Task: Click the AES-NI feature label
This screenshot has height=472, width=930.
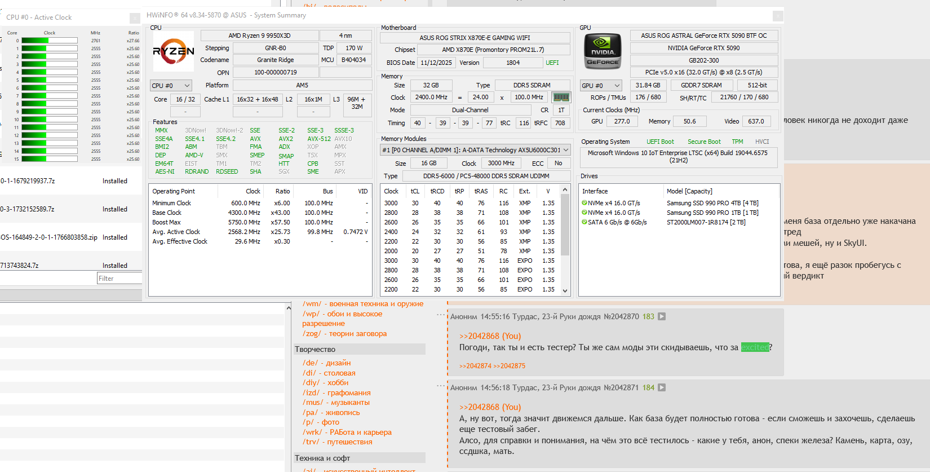Action: click(x=165, y=171)
